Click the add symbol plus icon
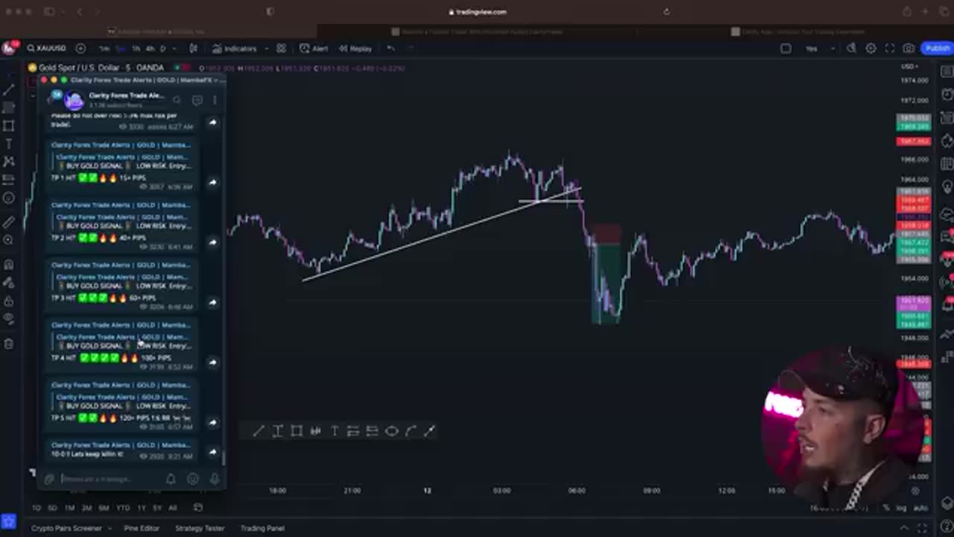954x537 pixels. coord(80,48)
